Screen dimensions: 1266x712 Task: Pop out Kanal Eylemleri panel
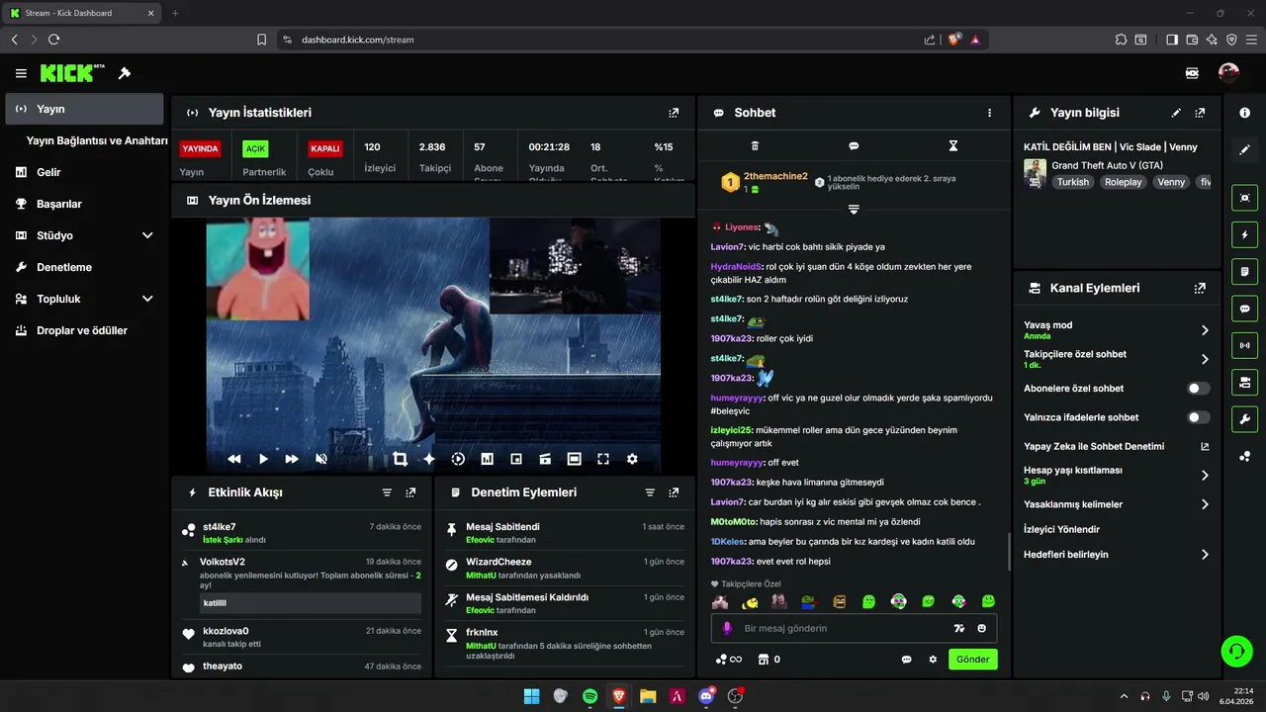1200,288
